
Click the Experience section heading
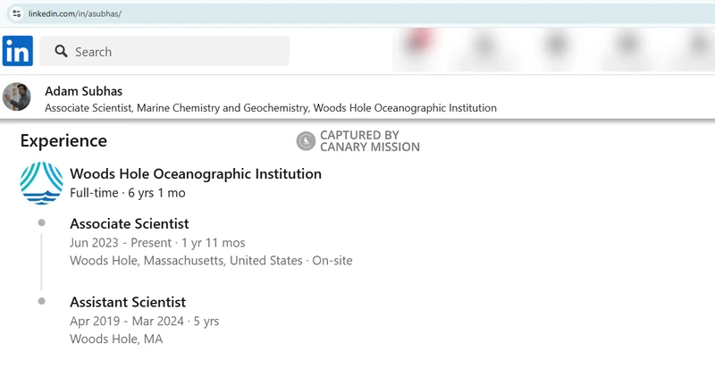pyautogui.click(x=63, y=141)
